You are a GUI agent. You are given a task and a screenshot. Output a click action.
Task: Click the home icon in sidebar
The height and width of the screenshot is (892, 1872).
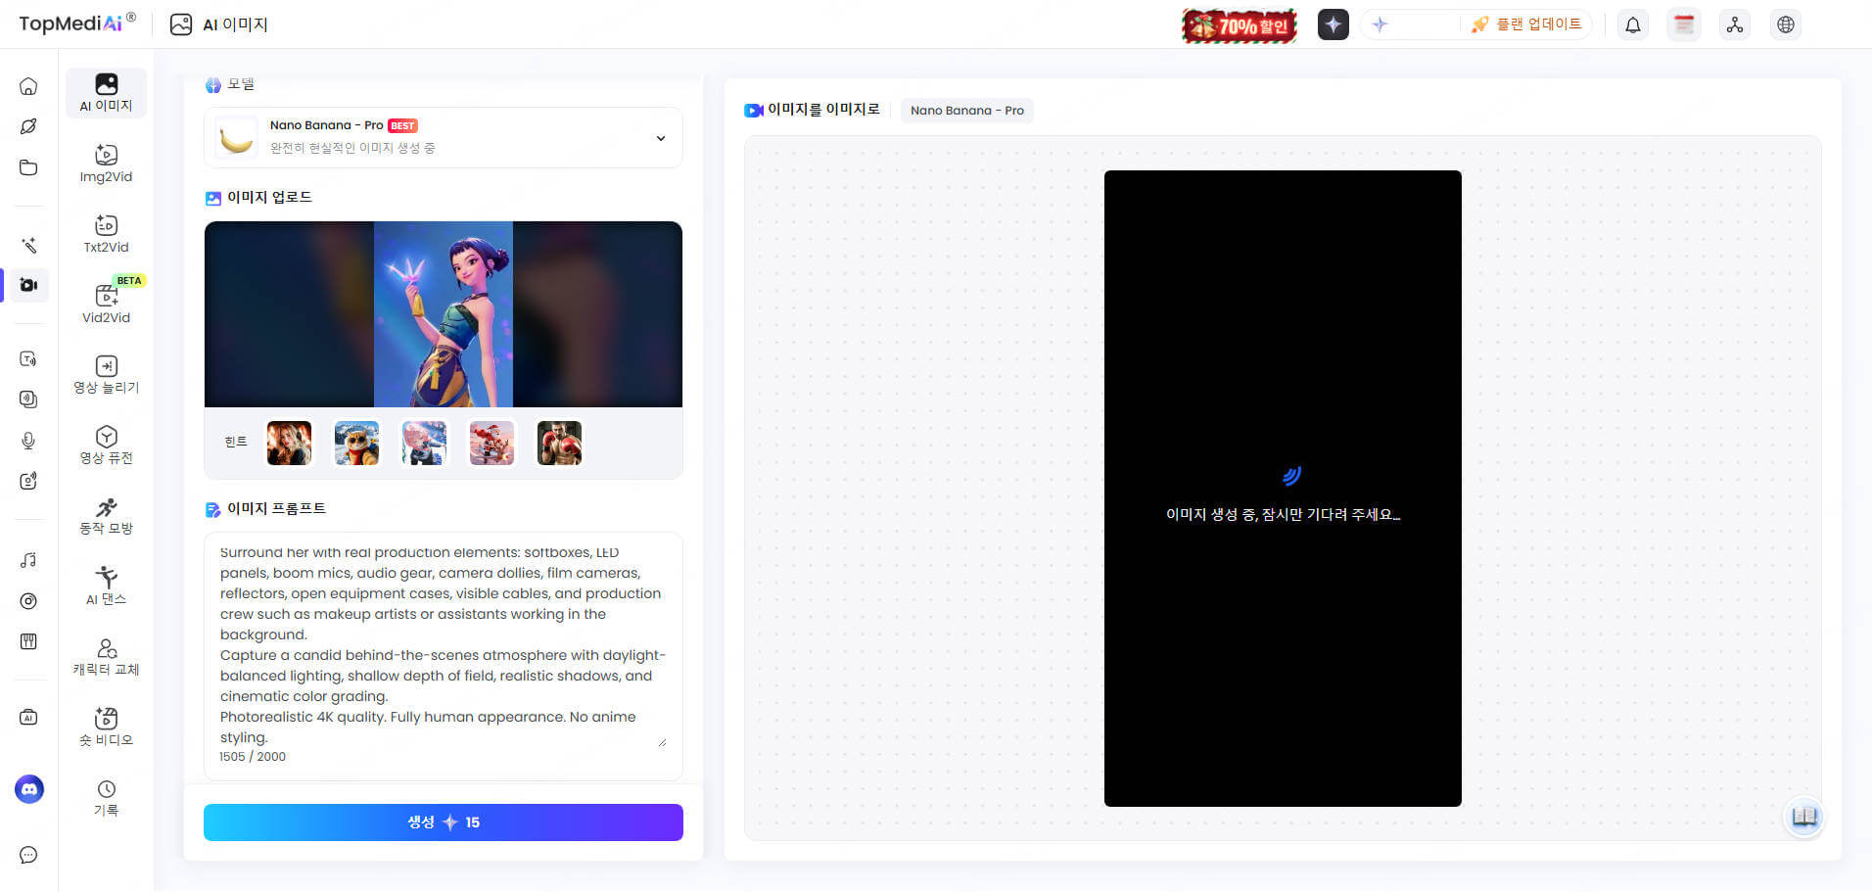point(28,86)
